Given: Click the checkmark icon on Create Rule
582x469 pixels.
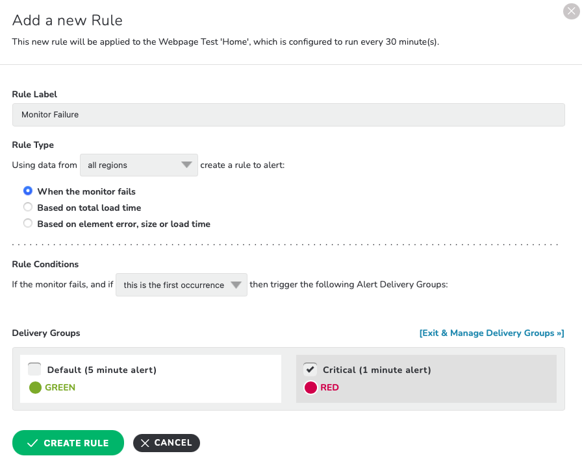Looking at the screenshot, I should 32,443.
